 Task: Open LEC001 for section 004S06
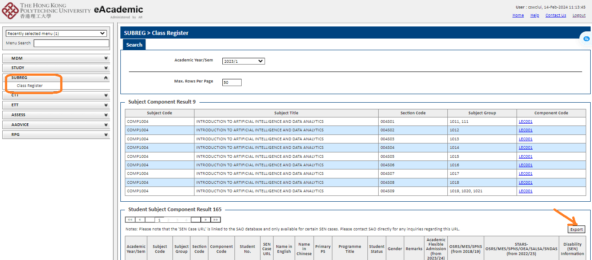526,165
